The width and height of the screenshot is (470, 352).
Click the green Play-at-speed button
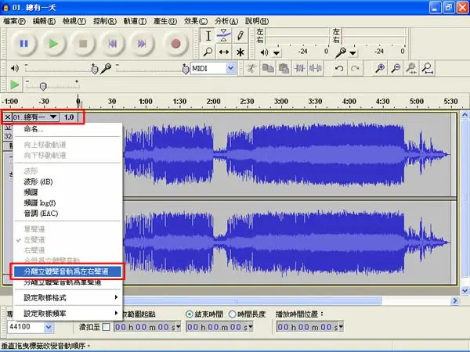(x=14, y=84)
